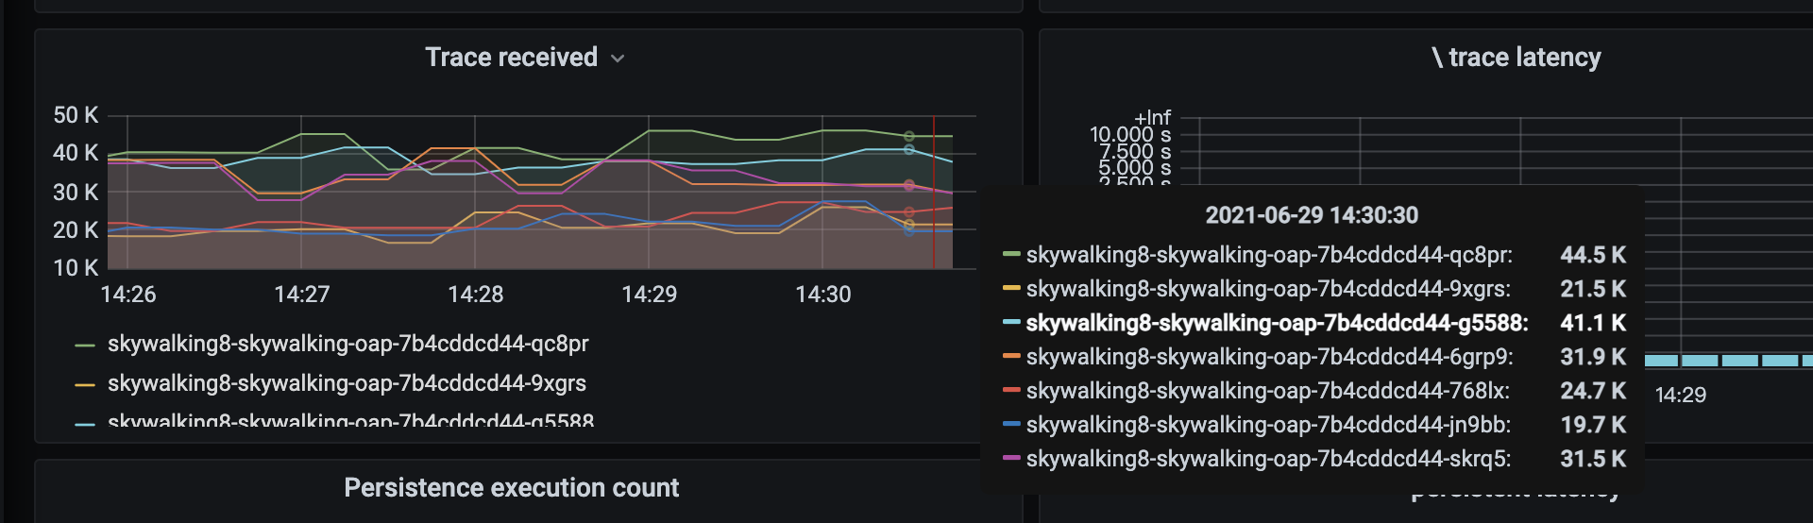Click the qc8pr tooltip row
Screen dimensions: 1813x523
(1313, 255)
